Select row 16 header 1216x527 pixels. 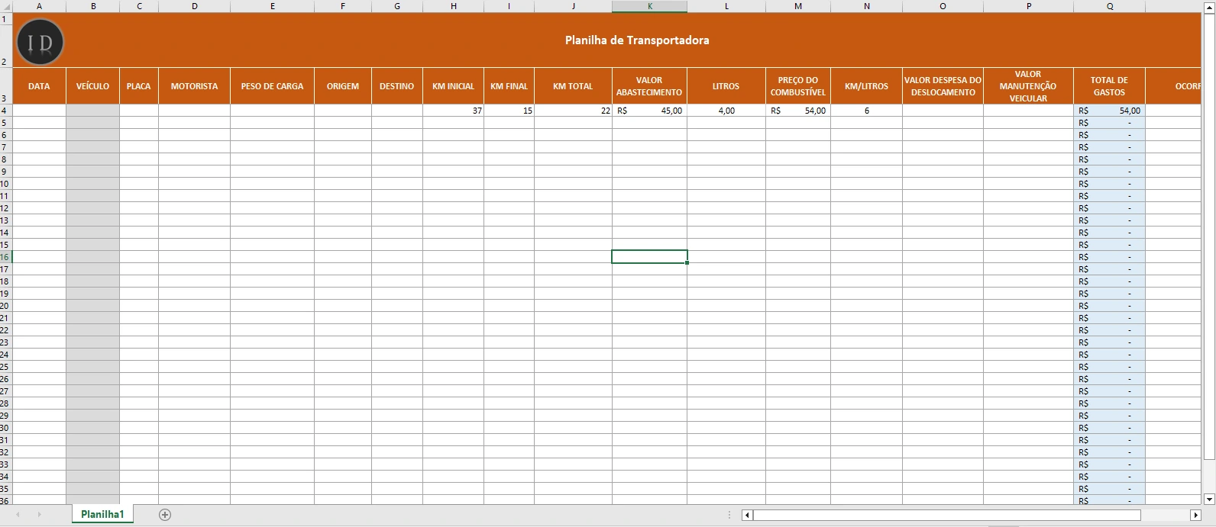tap(5, 257)
